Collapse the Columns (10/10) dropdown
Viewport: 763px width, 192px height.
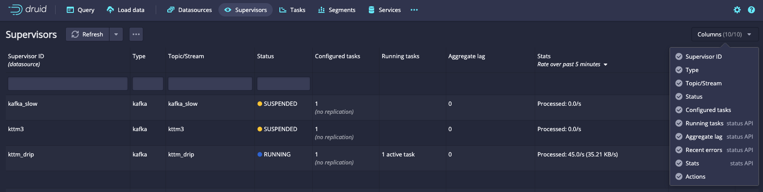coord(724,34)
